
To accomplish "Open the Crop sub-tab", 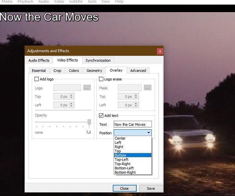I will click(57, 71).
